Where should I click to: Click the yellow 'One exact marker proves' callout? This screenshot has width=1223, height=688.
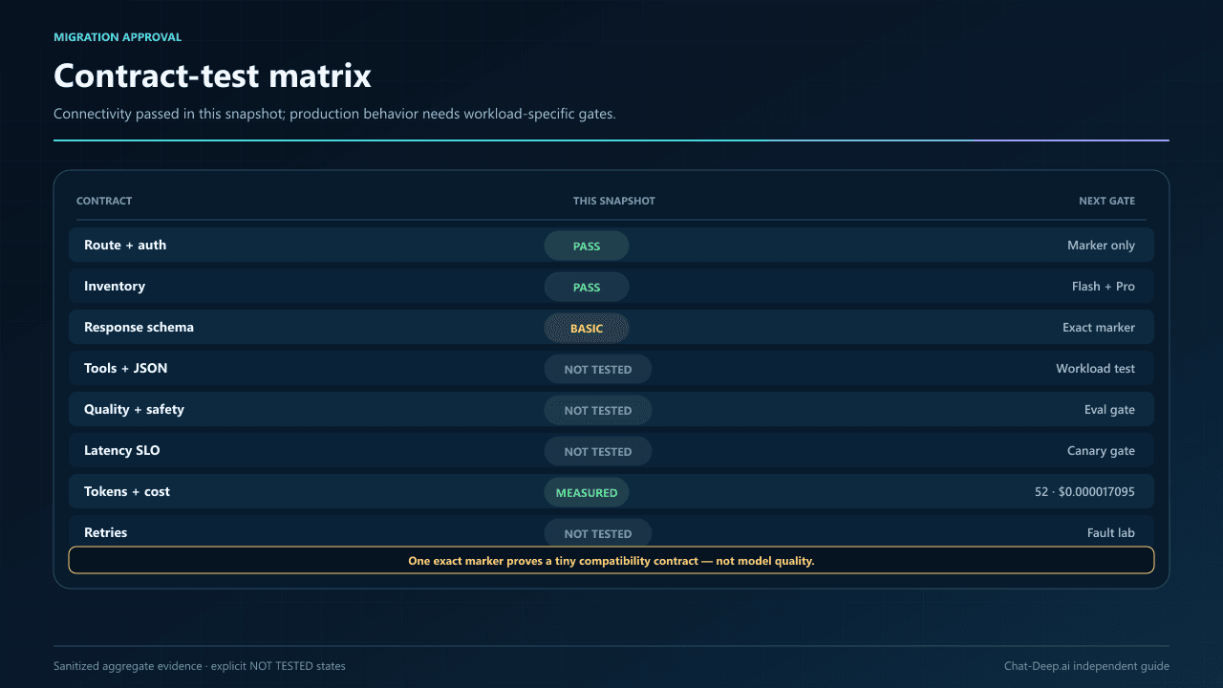click(611, 560)
